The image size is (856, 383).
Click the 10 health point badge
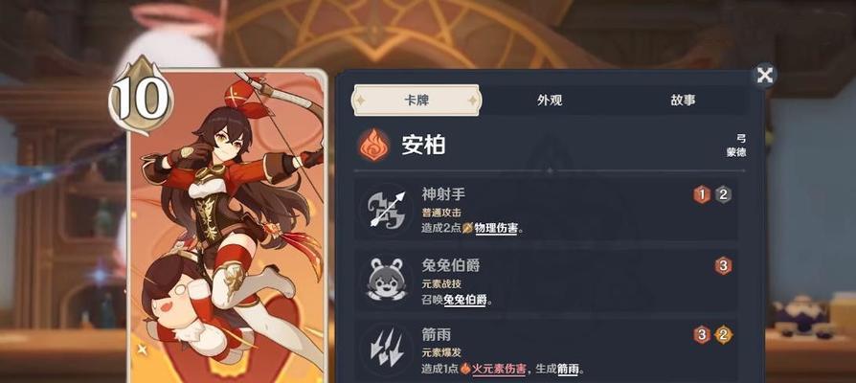pyautogui.click(x=141, y=96)
